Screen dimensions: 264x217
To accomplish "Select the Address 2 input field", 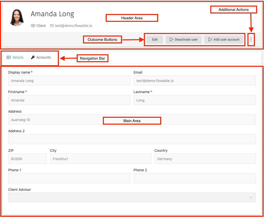I will pyautogui.click(x=132, y=139).
